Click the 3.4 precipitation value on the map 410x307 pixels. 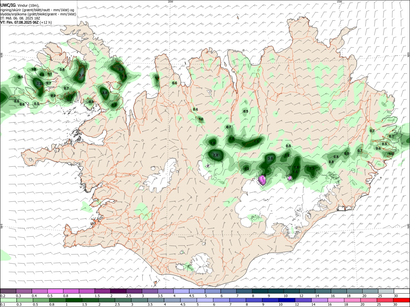pyautogui.click(x=81, y=75)
